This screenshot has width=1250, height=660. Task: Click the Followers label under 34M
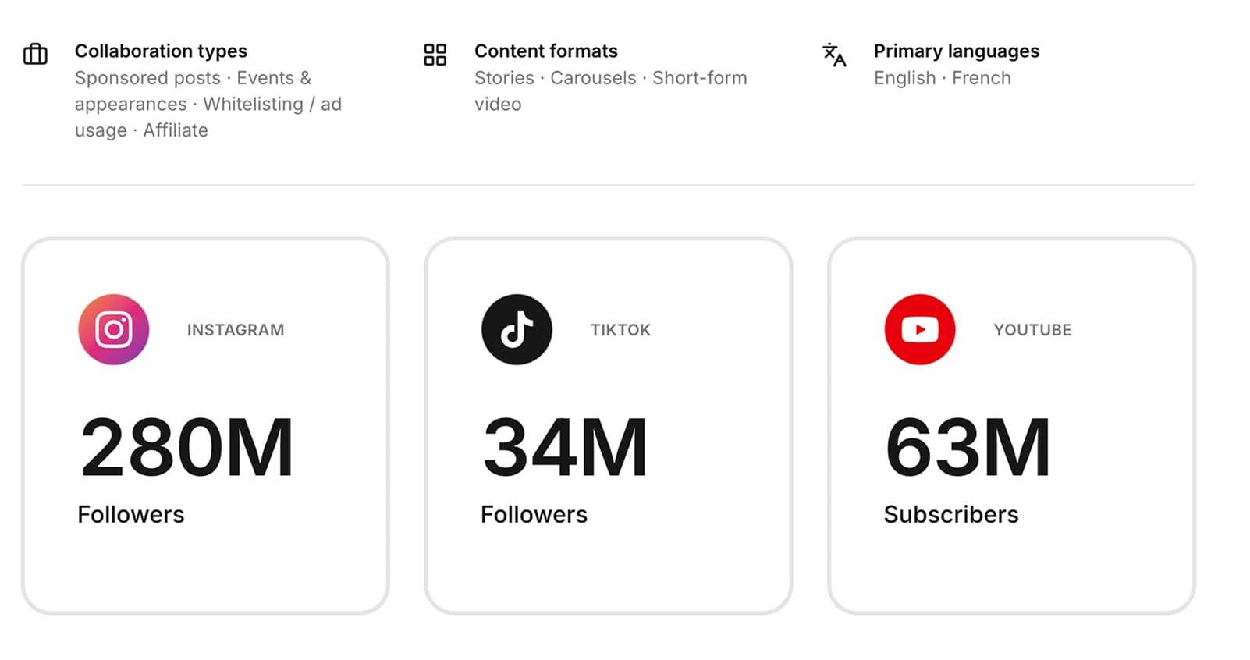[534, 515]
